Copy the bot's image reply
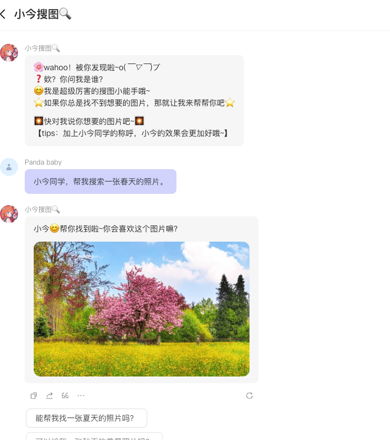The height and width of the screenshot is (440, 390). coord(34,396)
